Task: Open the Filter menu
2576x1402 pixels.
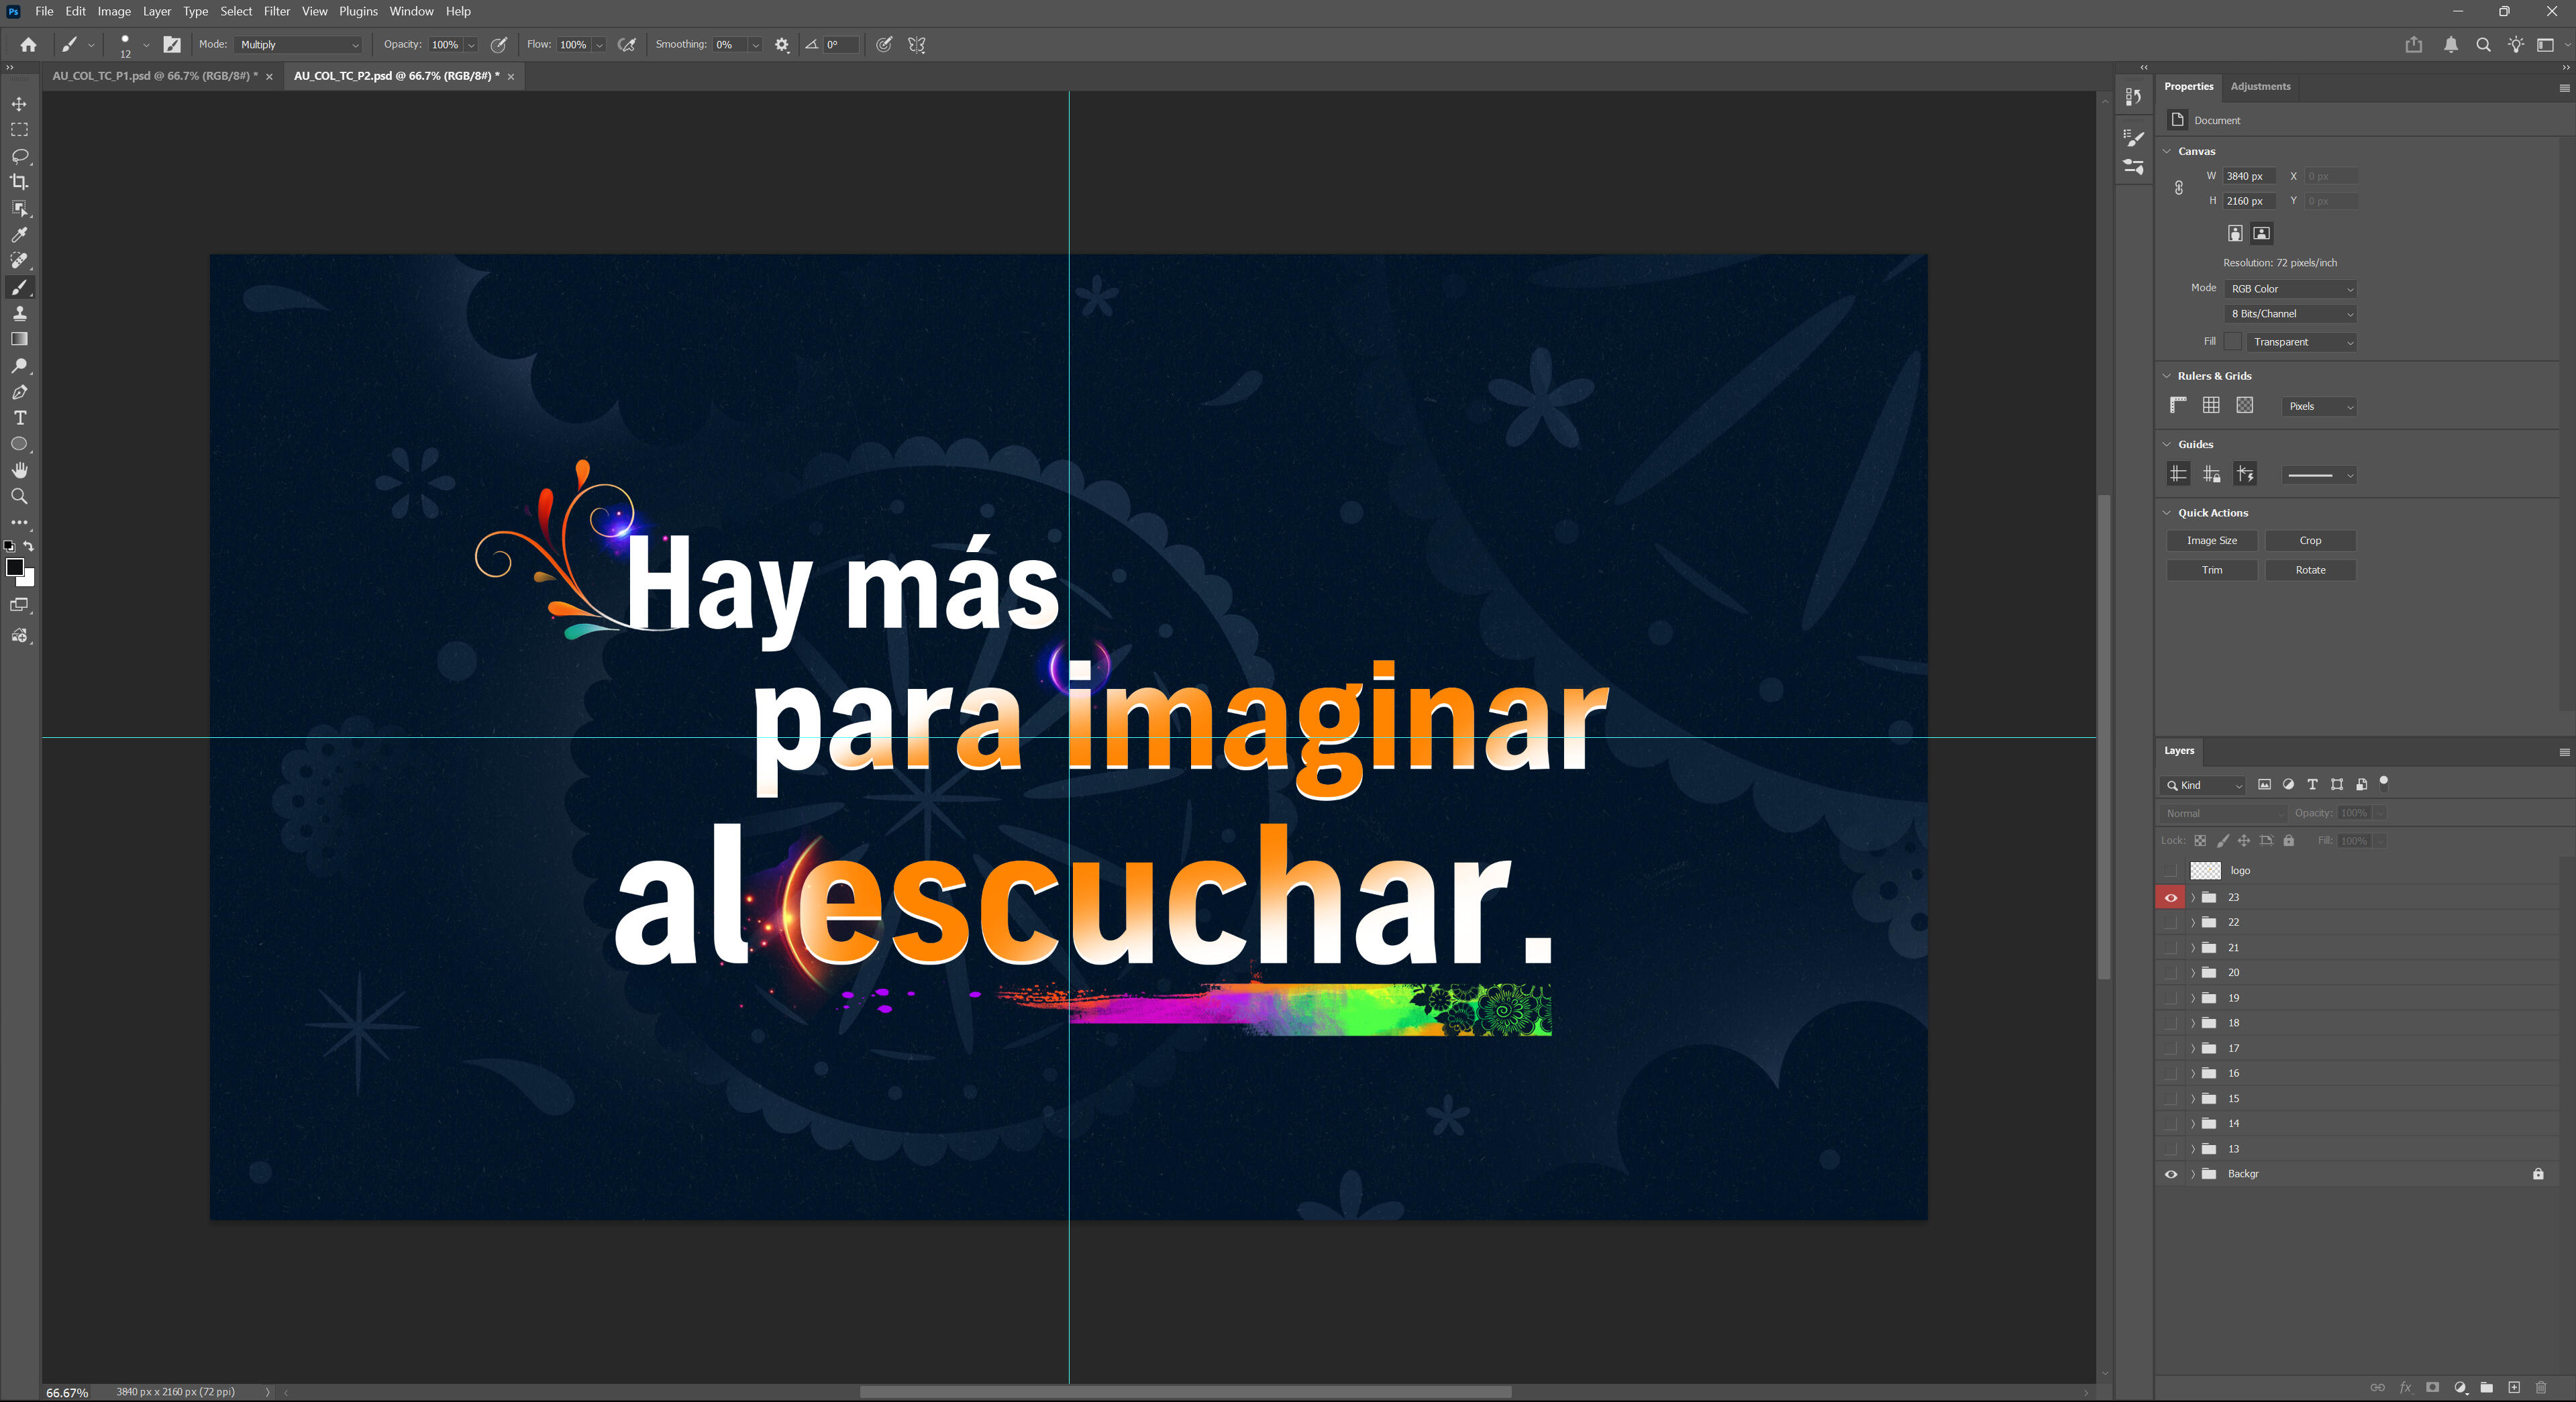Action: tap(277, 11)
